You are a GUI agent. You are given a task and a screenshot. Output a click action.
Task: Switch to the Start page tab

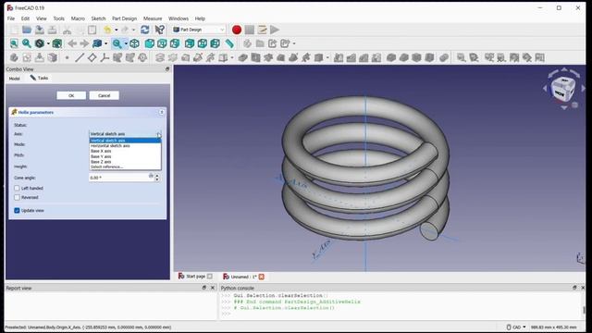click(195, 277)
